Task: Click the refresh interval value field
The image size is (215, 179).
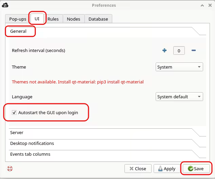Action: pyautogui.click(x=179, y=51)
